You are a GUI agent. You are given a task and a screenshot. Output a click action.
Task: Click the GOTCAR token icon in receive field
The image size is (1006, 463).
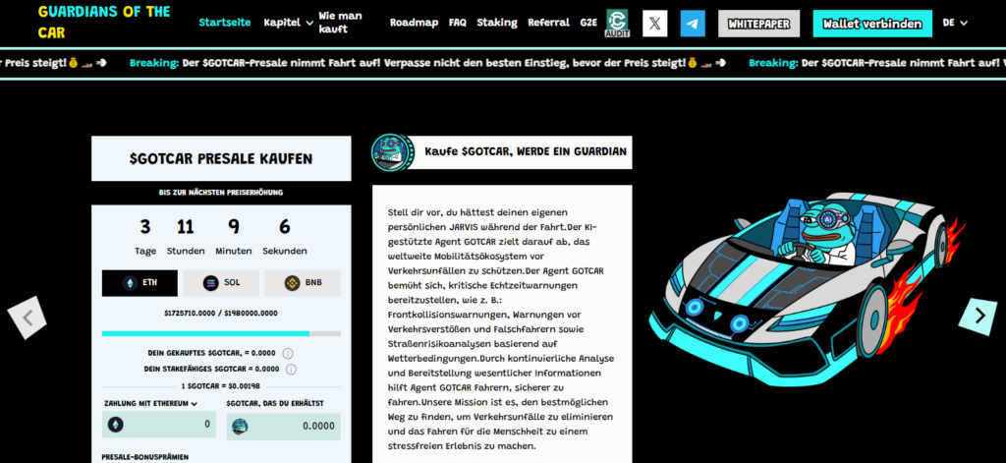[240, 426]
